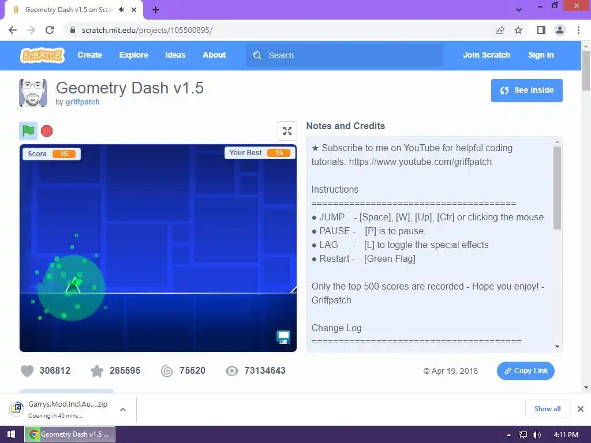Image resolution: width=591 pixels, height=443 pixels.
Task: Click the Score value 15
Action: pyautogui.click(x=64, y=153)
